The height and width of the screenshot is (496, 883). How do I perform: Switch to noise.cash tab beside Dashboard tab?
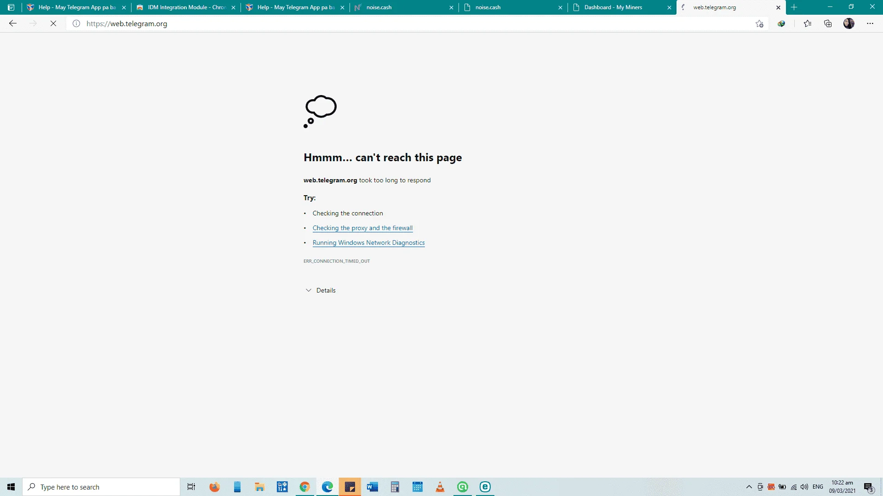click(x=513, y=7)
